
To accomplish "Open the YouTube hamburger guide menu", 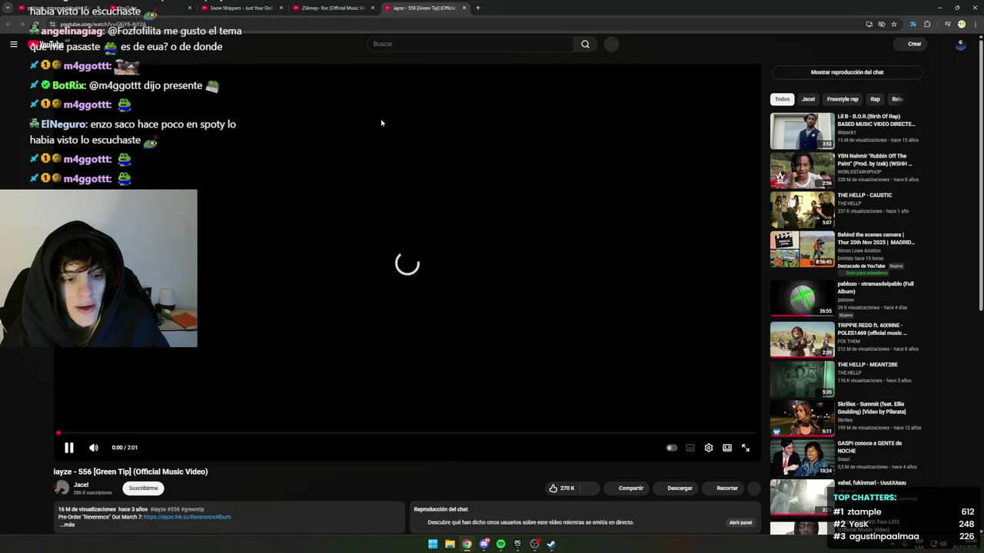I will coord(13,44).
